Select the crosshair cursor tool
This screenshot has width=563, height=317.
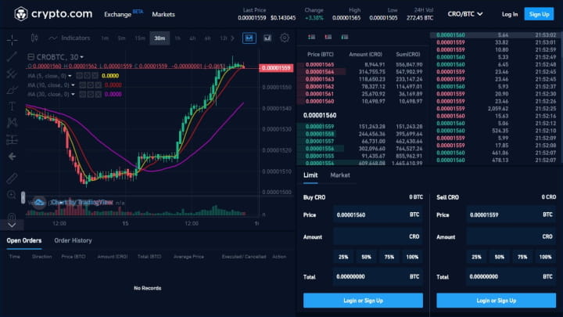coord(12,40)
